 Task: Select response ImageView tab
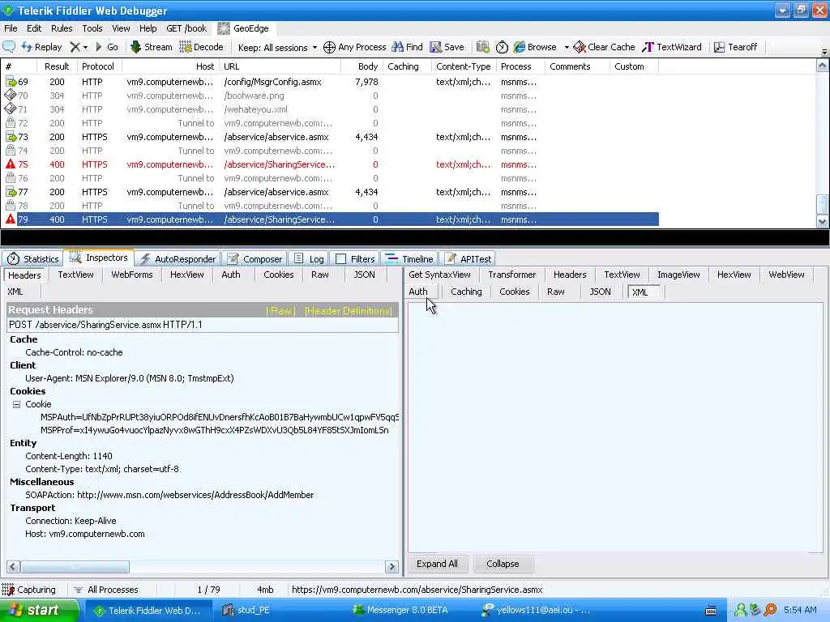[678, 275]
